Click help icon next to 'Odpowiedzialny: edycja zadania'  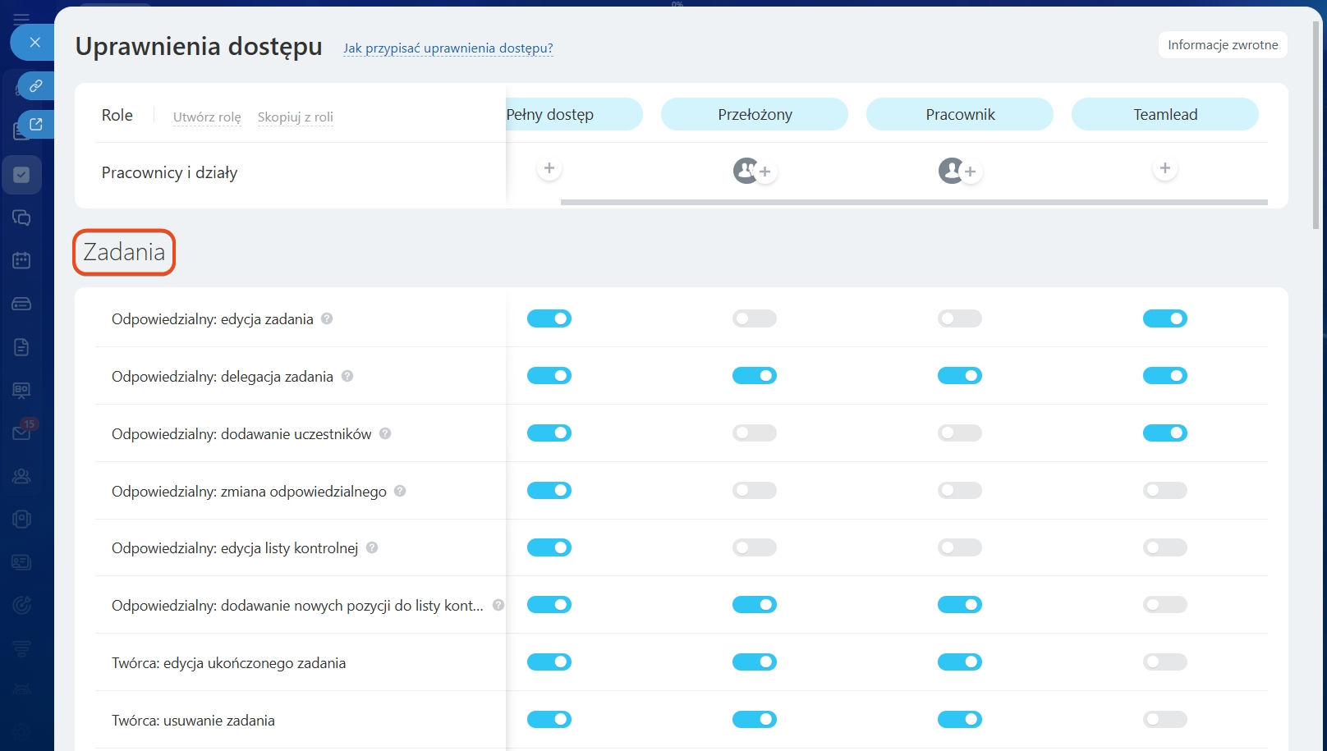[327, 318]
